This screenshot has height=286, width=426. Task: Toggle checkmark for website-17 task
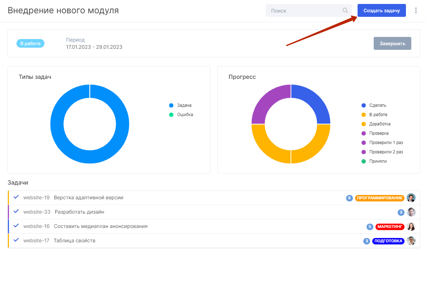click(16, 240)
